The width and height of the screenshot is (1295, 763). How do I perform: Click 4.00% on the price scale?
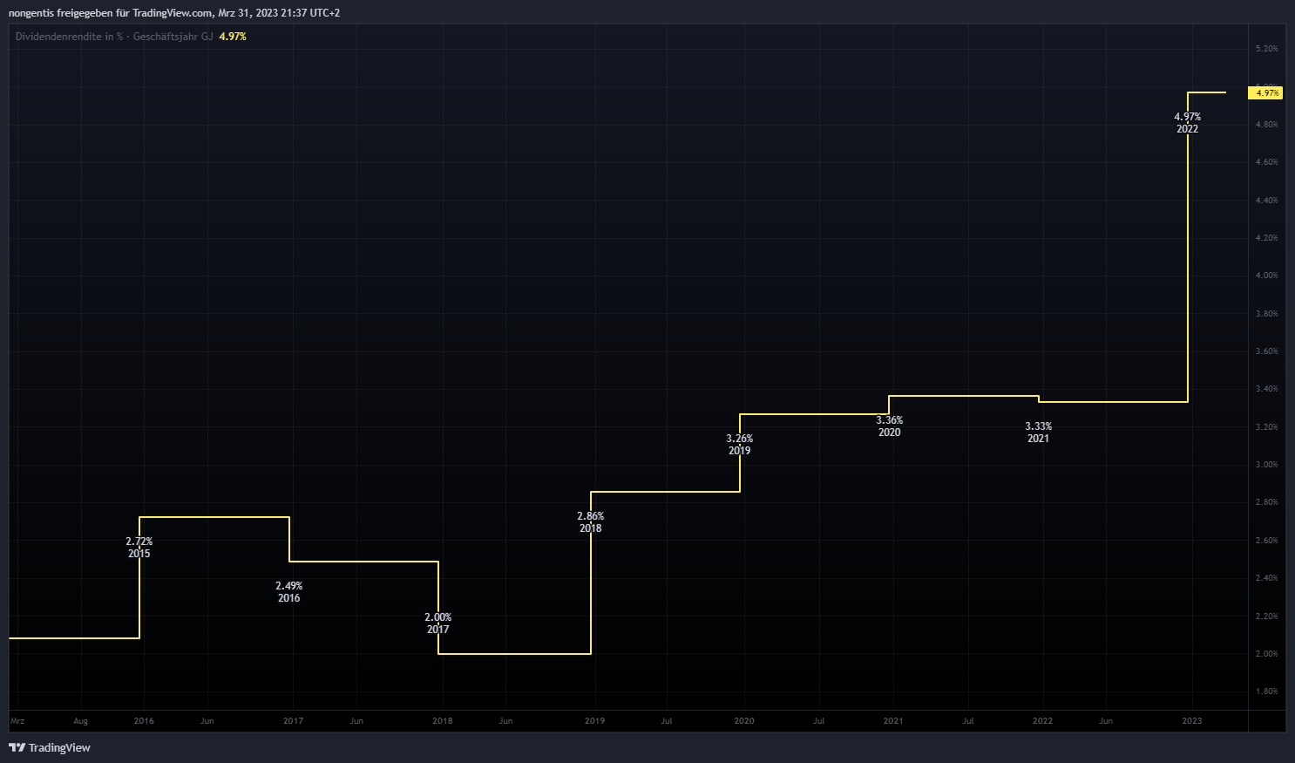(1266, 276)
